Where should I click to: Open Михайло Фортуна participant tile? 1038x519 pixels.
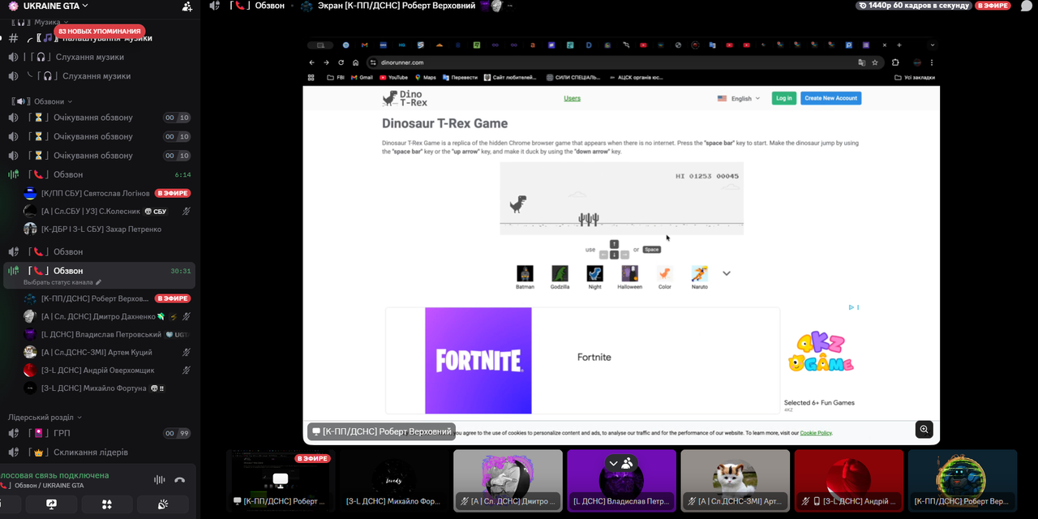click(393, 479)
